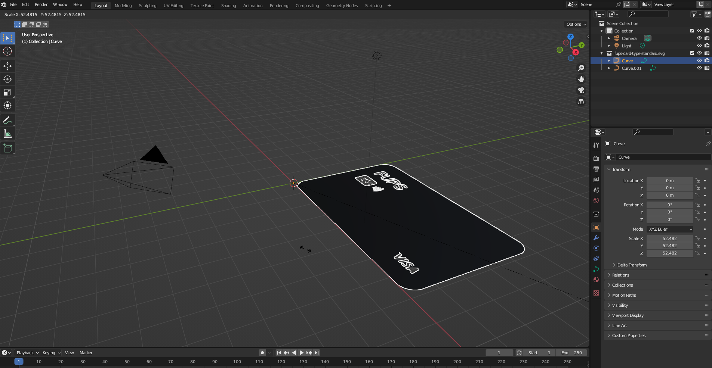Pick the Scale tool
Image resolution: width=712 pixels, height=368 pixels.
click(7, 92)
